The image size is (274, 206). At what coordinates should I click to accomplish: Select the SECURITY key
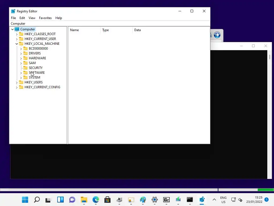pyautogui.click(x=36, y=68)
